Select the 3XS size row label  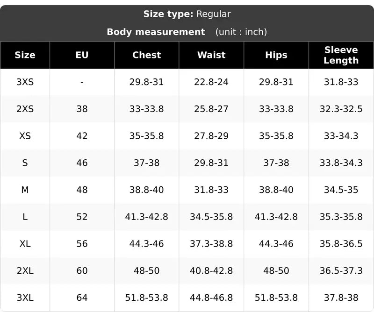tap(25, 82)
